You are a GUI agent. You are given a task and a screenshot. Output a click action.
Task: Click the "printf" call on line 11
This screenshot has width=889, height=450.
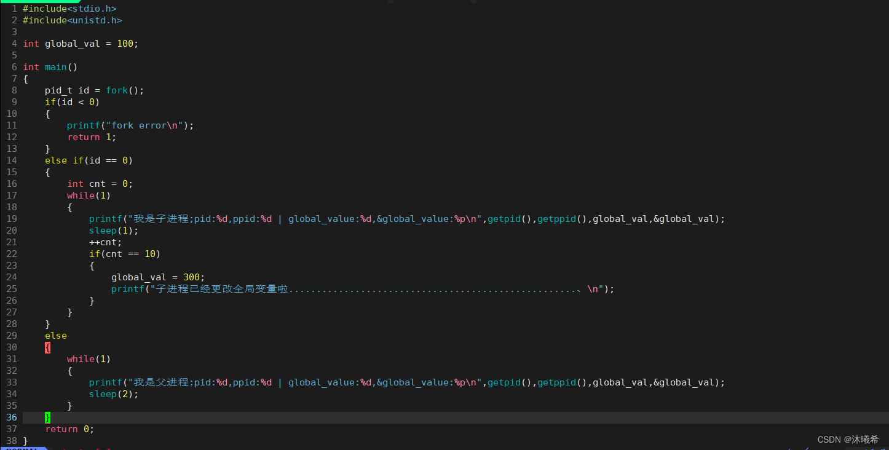coord(84,125)
